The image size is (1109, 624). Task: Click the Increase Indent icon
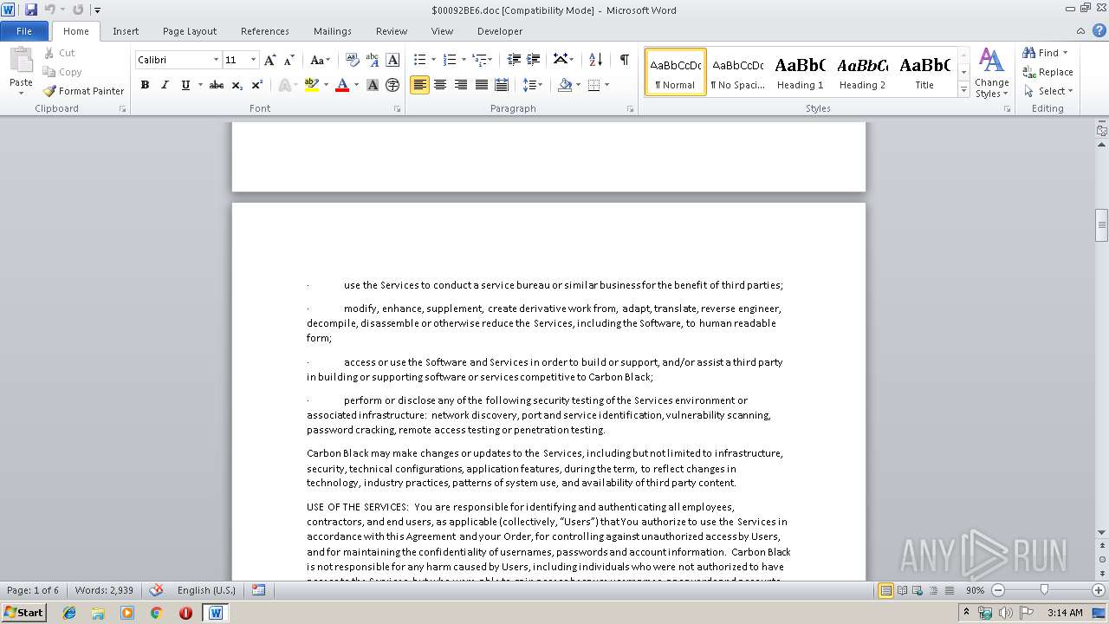534,60
